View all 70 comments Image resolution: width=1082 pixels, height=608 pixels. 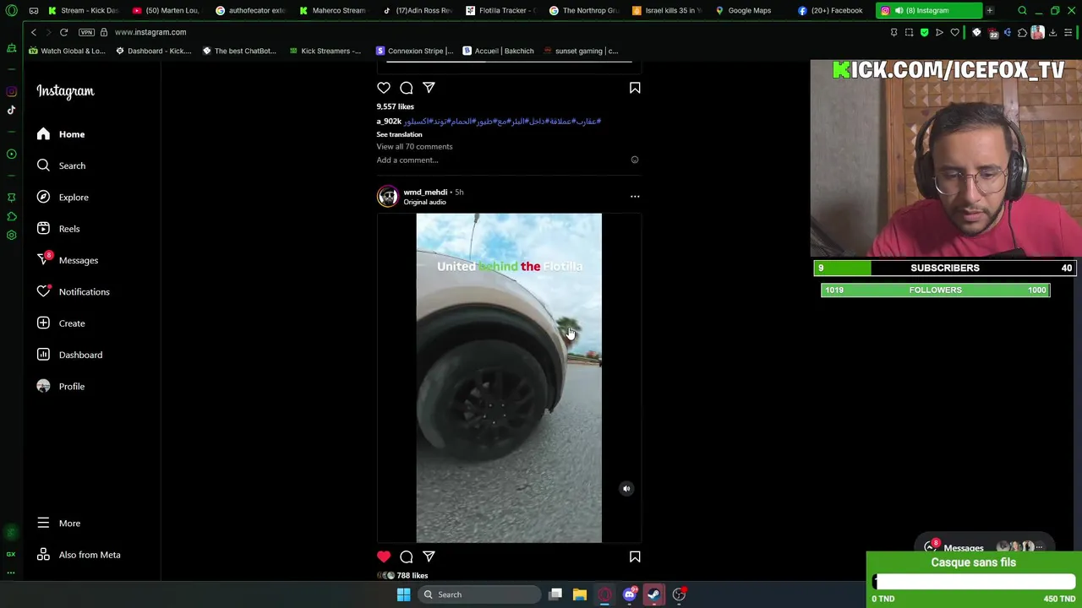[x=414, y=147]
